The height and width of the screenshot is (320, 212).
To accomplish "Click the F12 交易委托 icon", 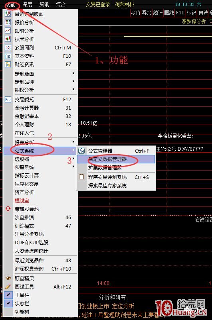I will (8, 99).
